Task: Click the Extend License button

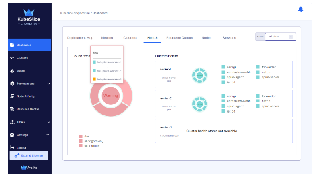Action: click(x=29, y=155)
